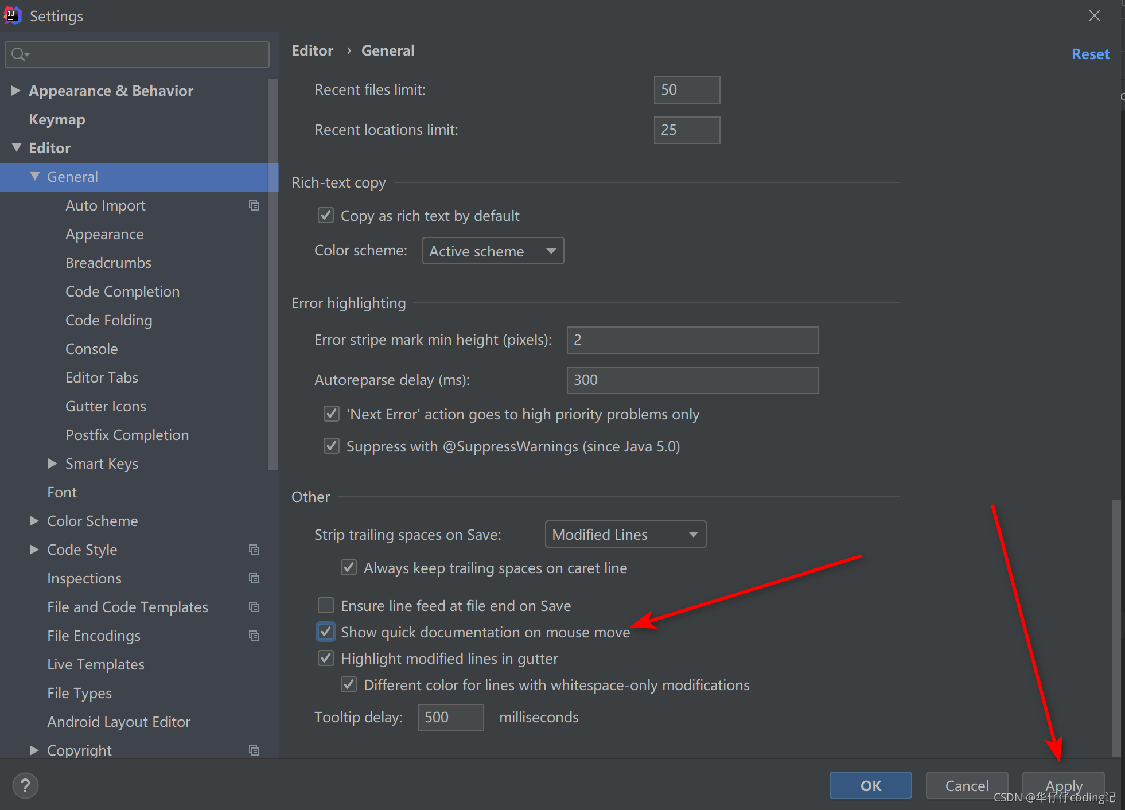The image size is (1125, 810).
Task: Toggle Highlight modified lines in gutter
Action: (x=326, y=659)
